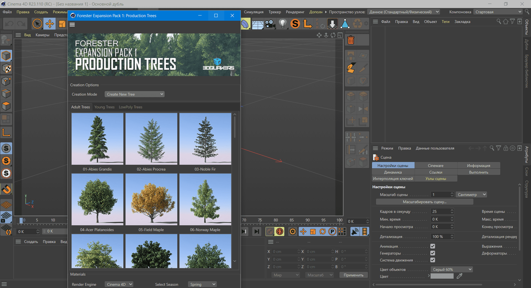
Task: Click the viewport rotate icon
Action: point(333,35)
